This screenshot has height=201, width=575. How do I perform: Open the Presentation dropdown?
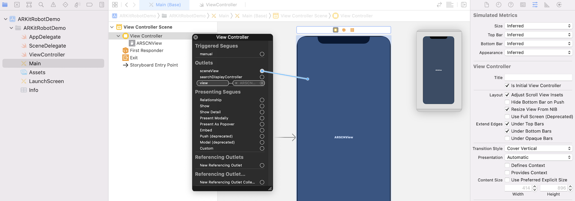(538, 158)
